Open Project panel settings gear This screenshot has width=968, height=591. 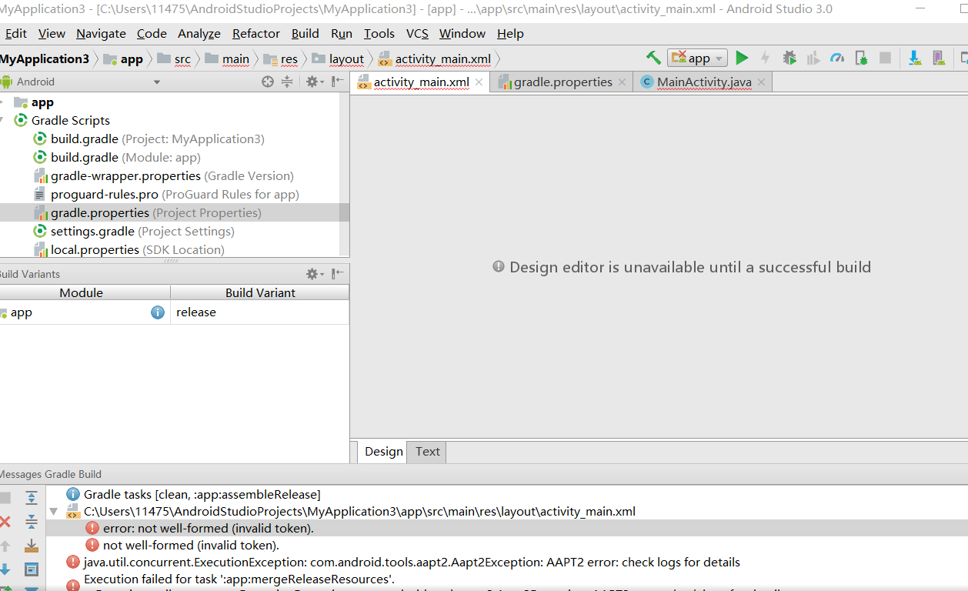(x=314, y=82)
